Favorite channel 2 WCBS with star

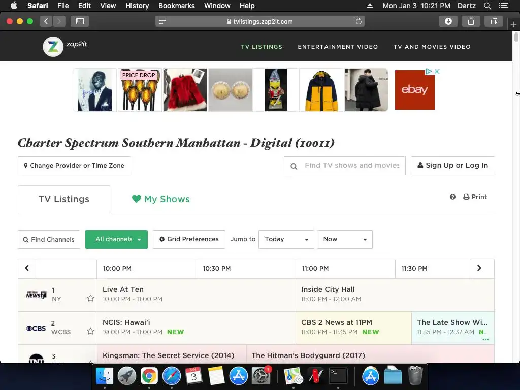[90, 331]
